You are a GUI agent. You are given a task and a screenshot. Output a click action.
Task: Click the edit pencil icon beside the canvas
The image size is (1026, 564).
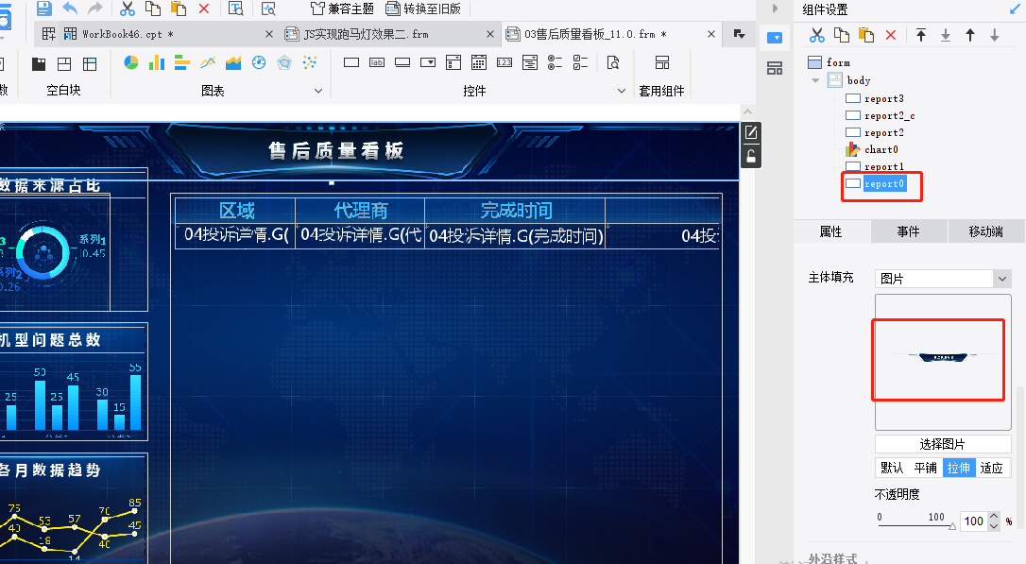(751, 133)
